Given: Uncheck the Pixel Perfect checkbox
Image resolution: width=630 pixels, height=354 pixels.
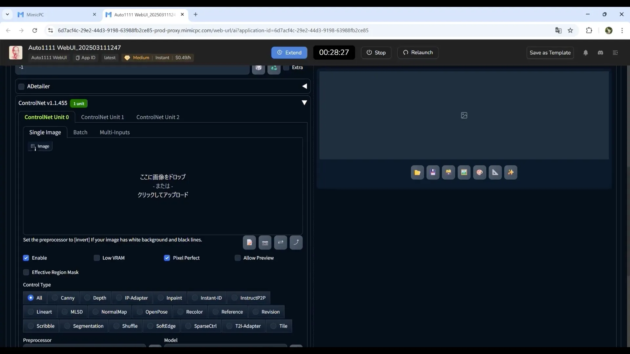Looking at the screenshot, I should pyautogui.click(x=167, y=258).
